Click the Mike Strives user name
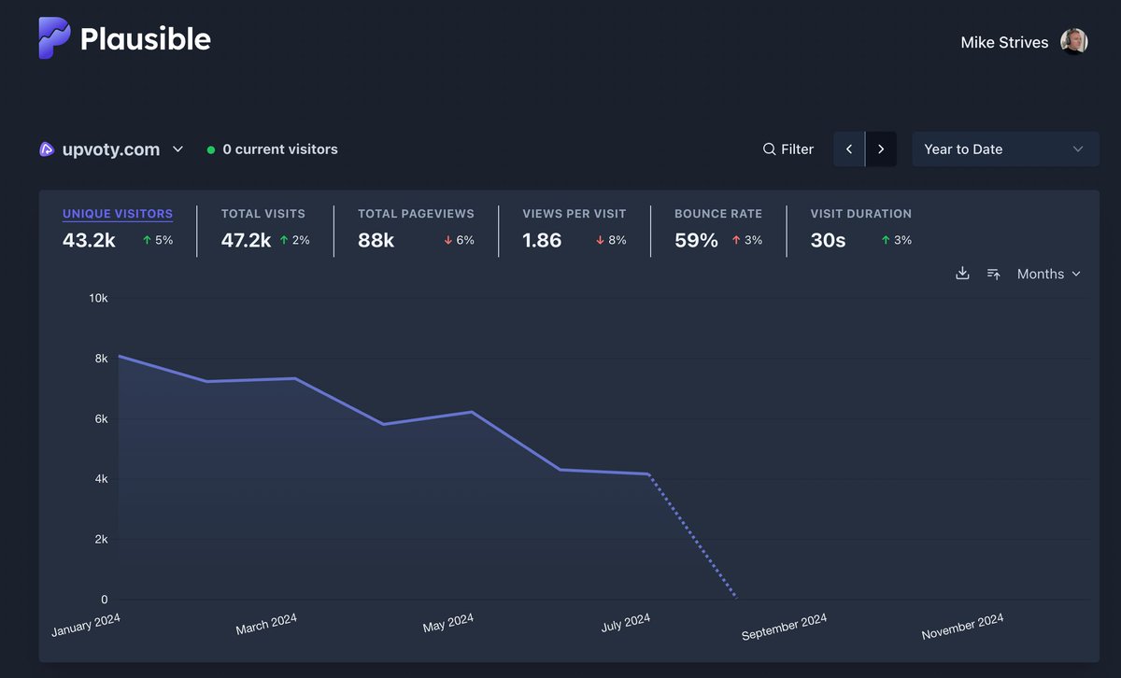1121x678 pixels. pyautogui.click(x=1004, y=42)
